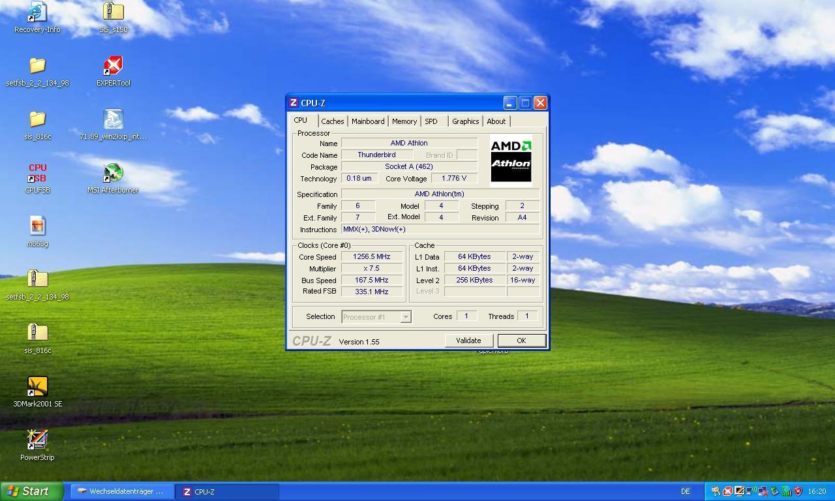The height and width of the screenshot is (501, 835).
Task: Switch to the Graphics tab
Action: pos(465,121)
